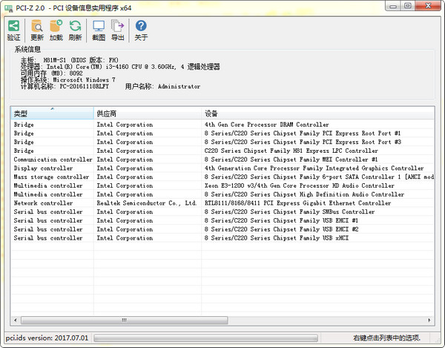Select the PCI Express Root Port #3 row
Screen dimensions: 445x348
[x=222, y=142]
